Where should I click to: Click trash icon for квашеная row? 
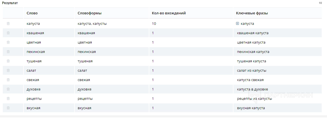(x=8, y=33)
